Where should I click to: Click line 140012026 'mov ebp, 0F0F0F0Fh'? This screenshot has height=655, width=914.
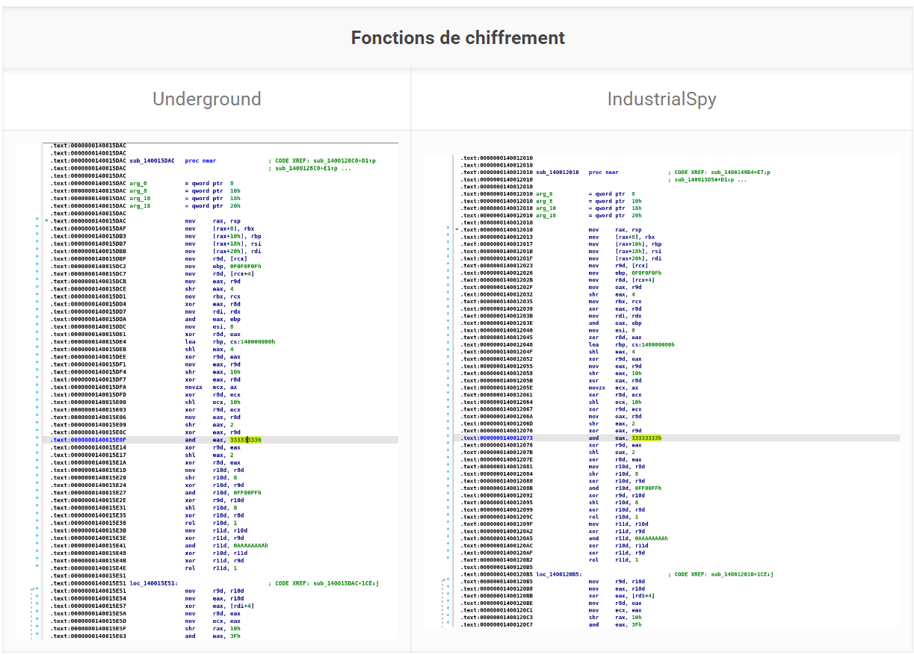click(x=561, y=273)
